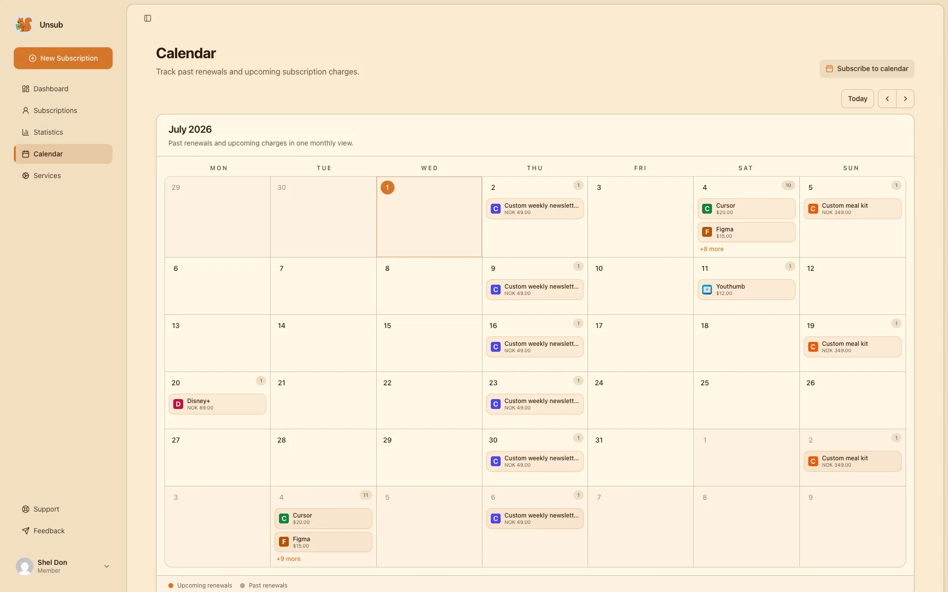Click the Figma icon on July 4
This screenshot has height=592, width=948.
point(707,232)
